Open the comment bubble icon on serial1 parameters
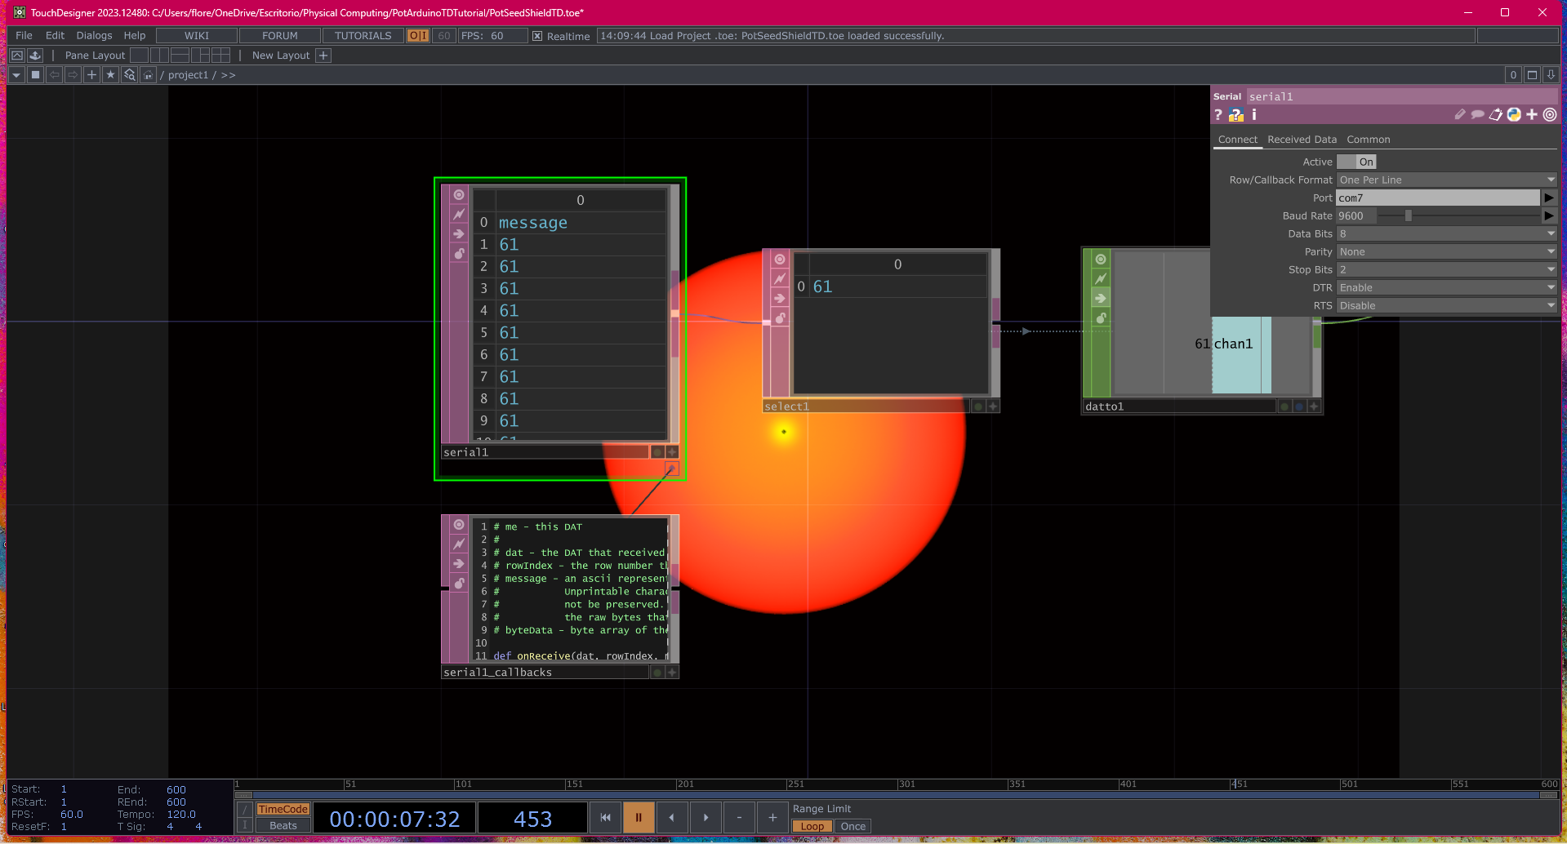Image resolution: width=1567 pixels, height=844 pixels. point(1478,115)
